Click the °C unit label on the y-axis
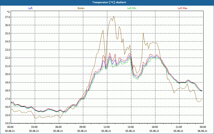The height and width of the screenshot is (134, 214). (9, 12)
